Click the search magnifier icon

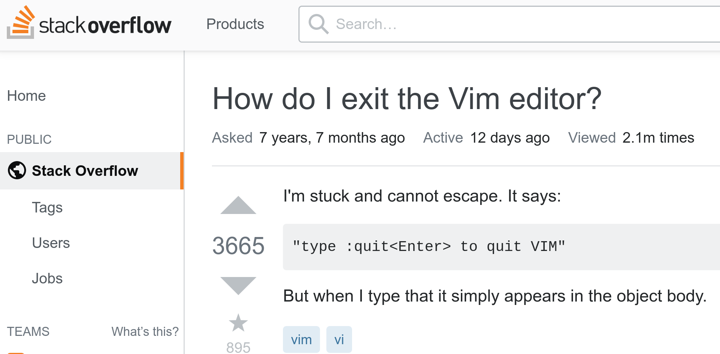point(318,24)
